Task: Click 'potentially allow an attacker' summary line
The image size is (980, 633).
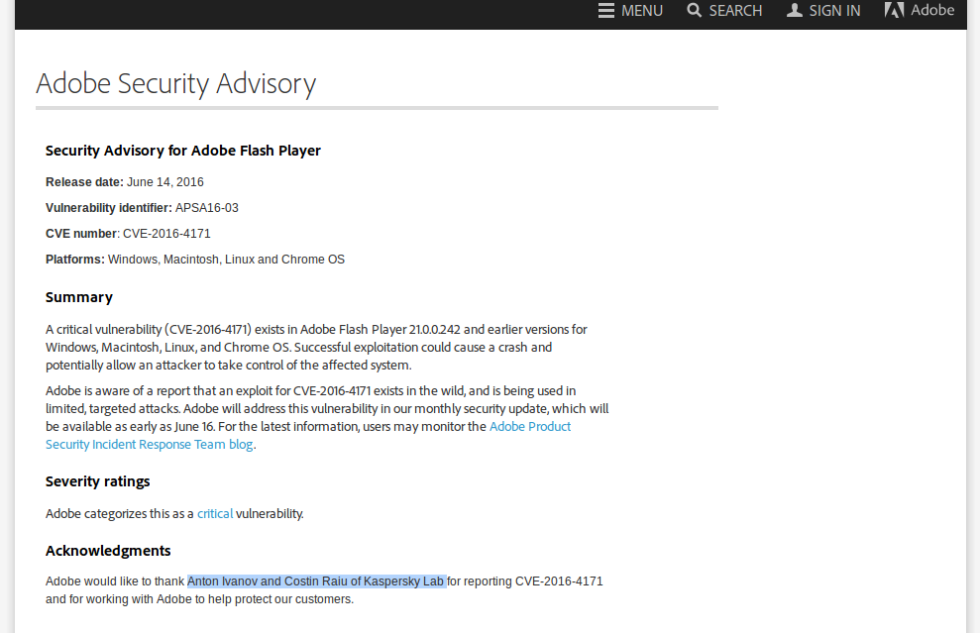Action: coord(229,365)
